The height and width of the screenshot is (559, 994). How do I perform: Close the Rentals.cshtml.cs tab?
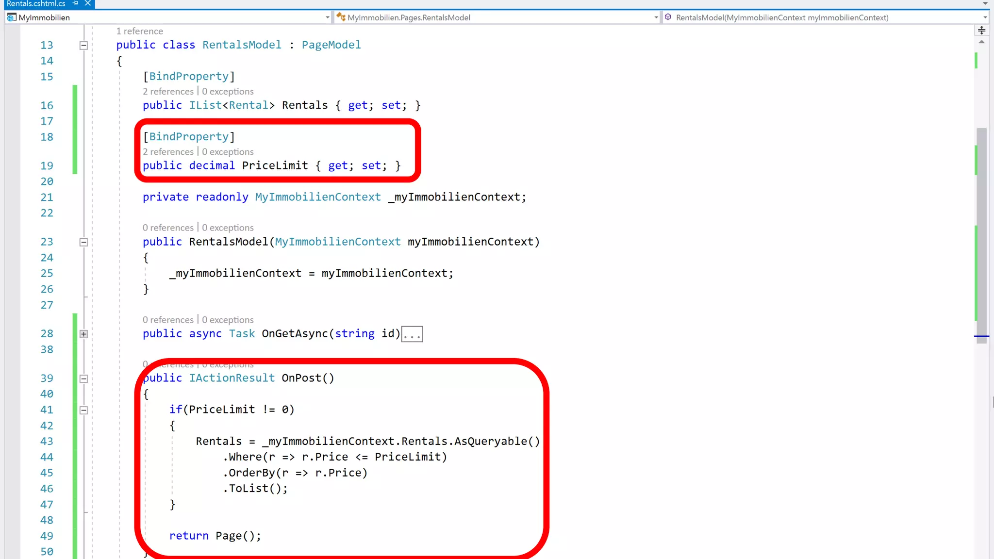(88, 3)
